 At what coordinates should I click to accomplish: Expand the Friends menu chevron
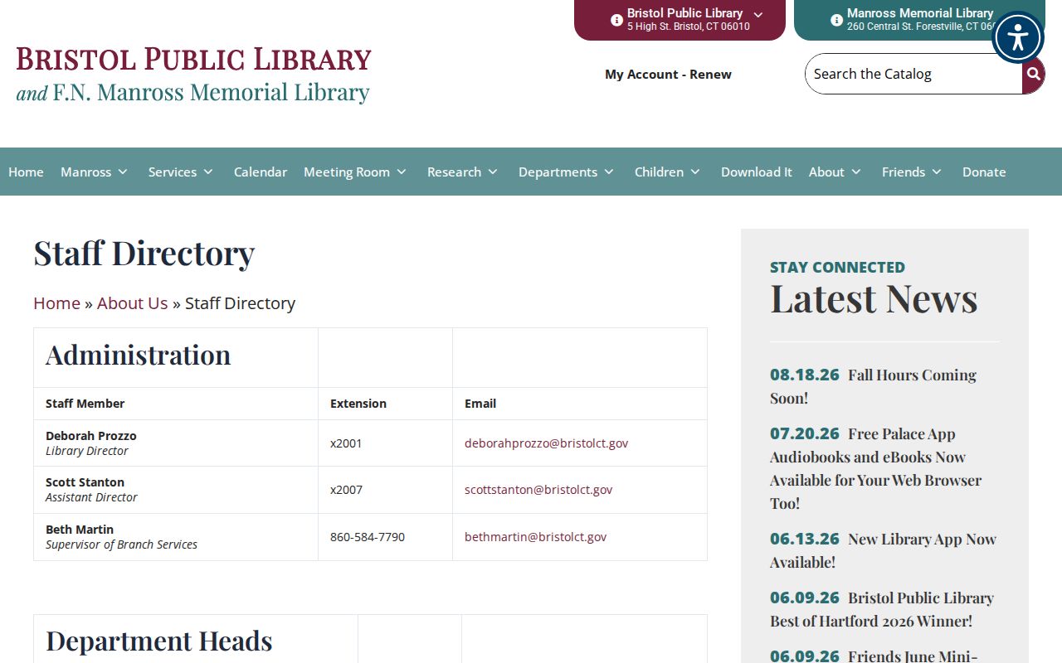click(x=937, y=172)
